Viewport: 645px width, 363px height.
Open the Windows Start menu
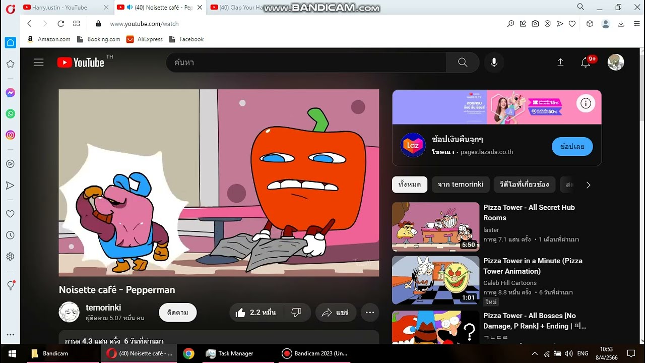pyautogui.click(x=12, y=353)
